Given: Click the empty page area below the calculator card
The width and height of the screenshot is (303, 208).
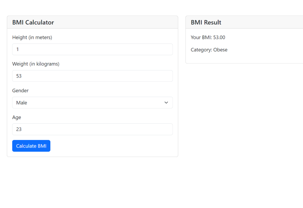Looking at the screenshot, I should coord(92,182).
